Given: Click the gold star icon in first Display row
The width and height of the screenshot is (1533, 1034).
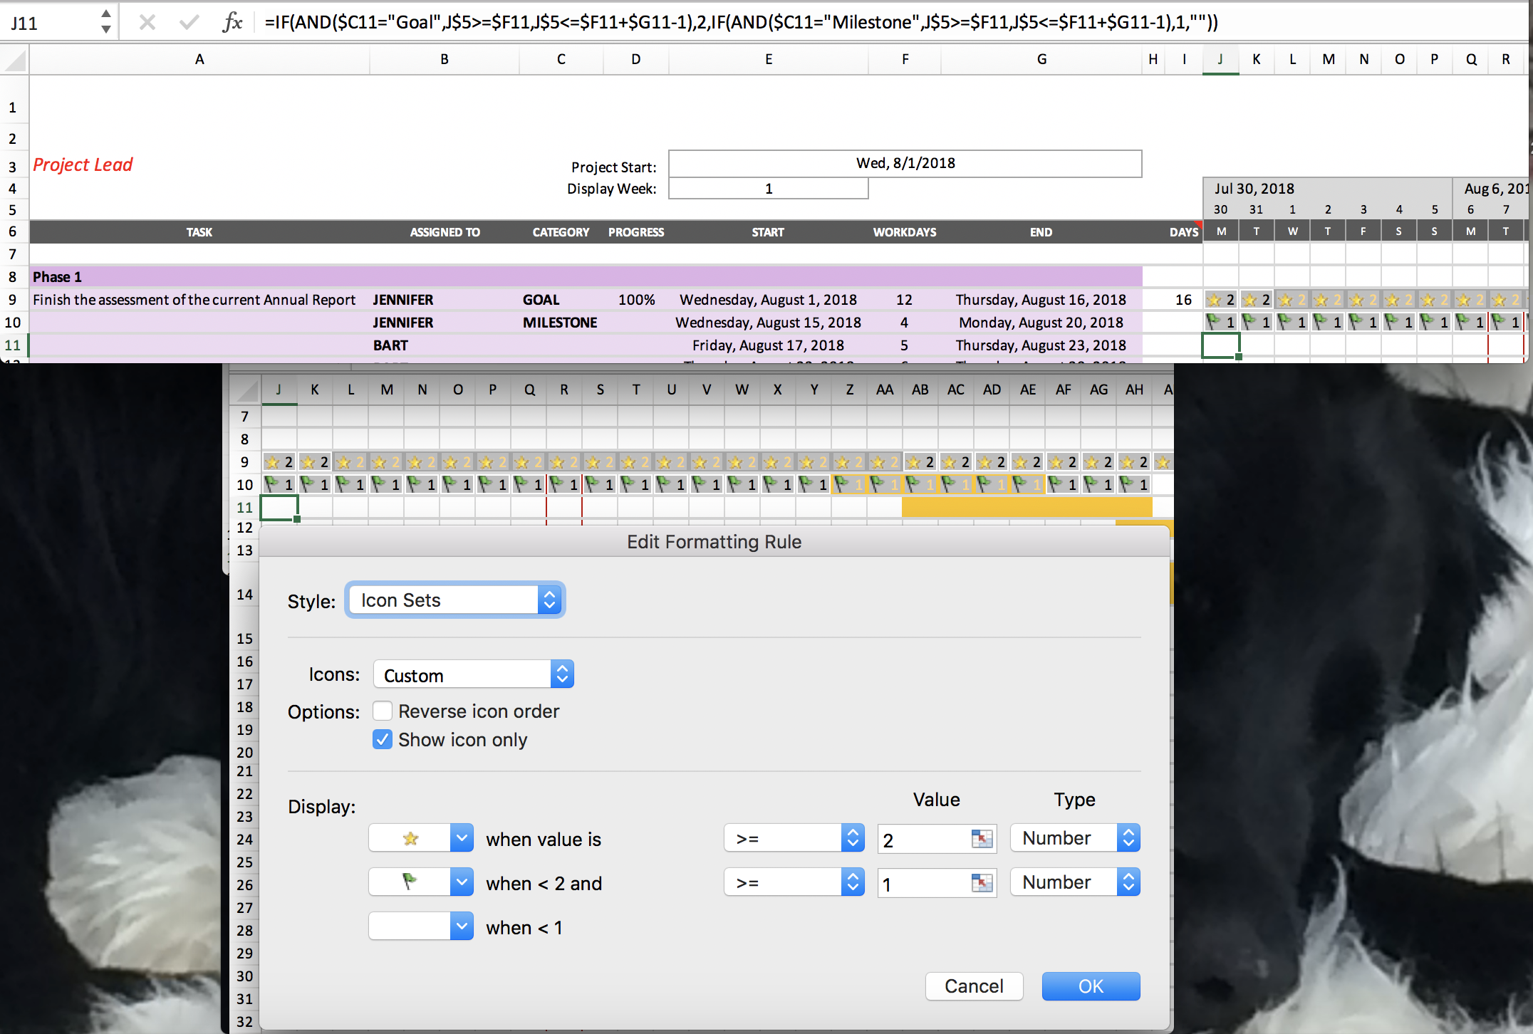Looking at the screenshot, I should click(x=410, y=838).
